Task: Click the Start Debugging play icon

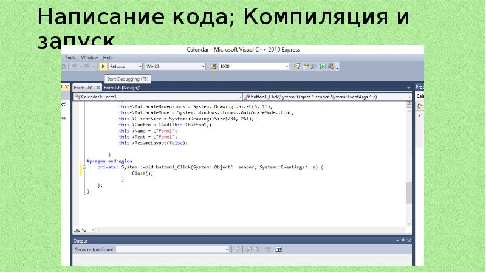Action: [x=103, y=66]
